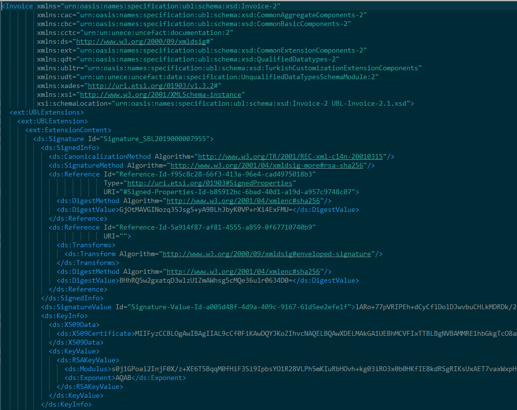
Task: Open the XMLSchema-instance link
Action: [x=160, y=94]
